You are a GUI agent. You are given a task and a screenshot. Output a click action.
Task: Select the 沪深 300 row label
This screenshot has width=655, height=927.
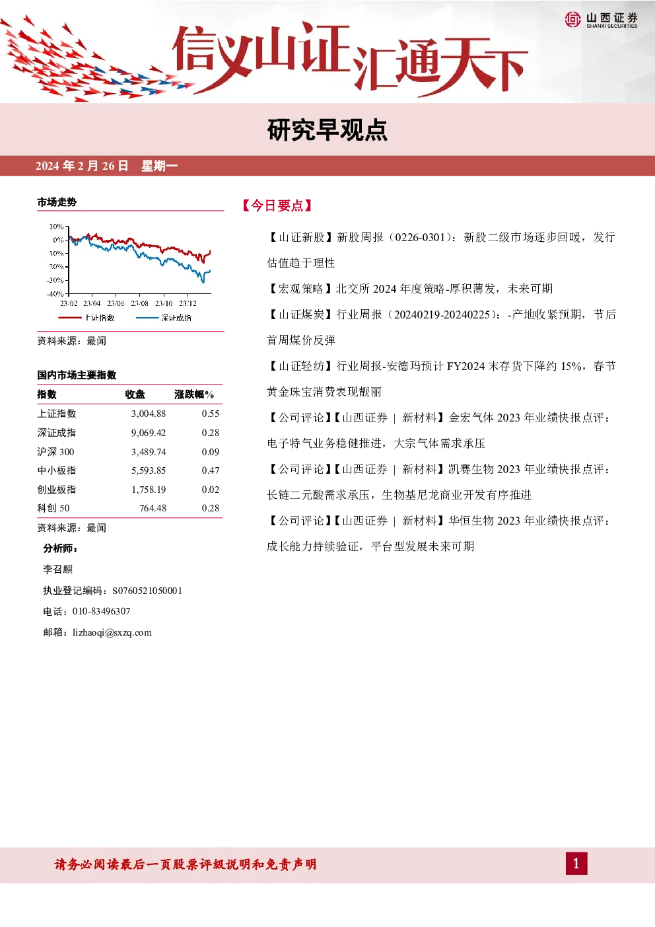(55, 452)
